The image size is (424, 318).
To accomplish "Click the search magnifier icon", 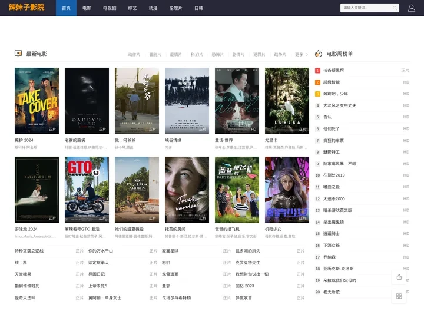I will (x=395, y=8).
